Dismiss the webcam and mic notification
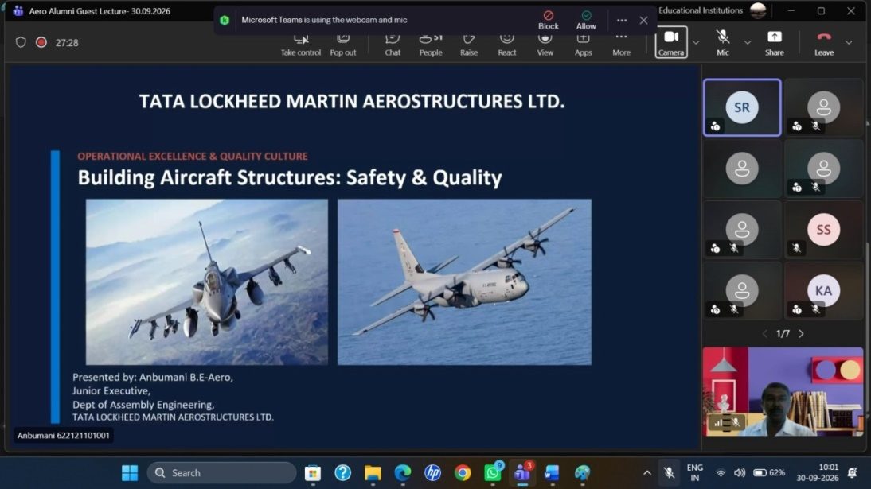The height and width of the screenshot is (489, 871). (643, 21)
